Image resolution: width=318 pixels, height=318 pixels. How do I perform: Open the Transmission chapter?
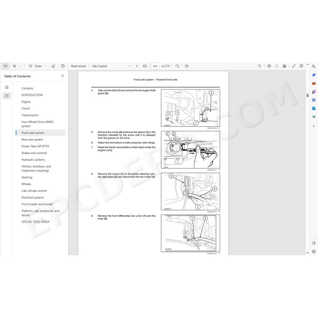(30, 115)
